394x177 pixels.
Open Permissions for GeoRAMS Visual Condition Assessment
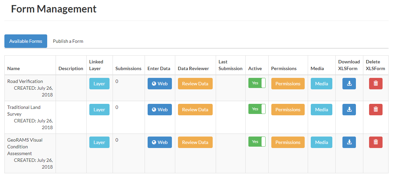(288, 142)
